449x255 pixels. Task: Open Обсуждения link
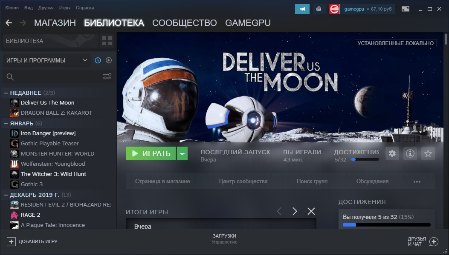pyautogui.click(x=373, y=181)
